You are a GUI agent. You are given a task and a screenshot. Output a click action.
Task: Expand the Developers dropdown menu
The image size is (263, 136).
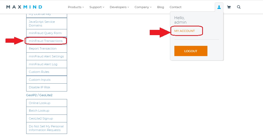coord(119,7)
